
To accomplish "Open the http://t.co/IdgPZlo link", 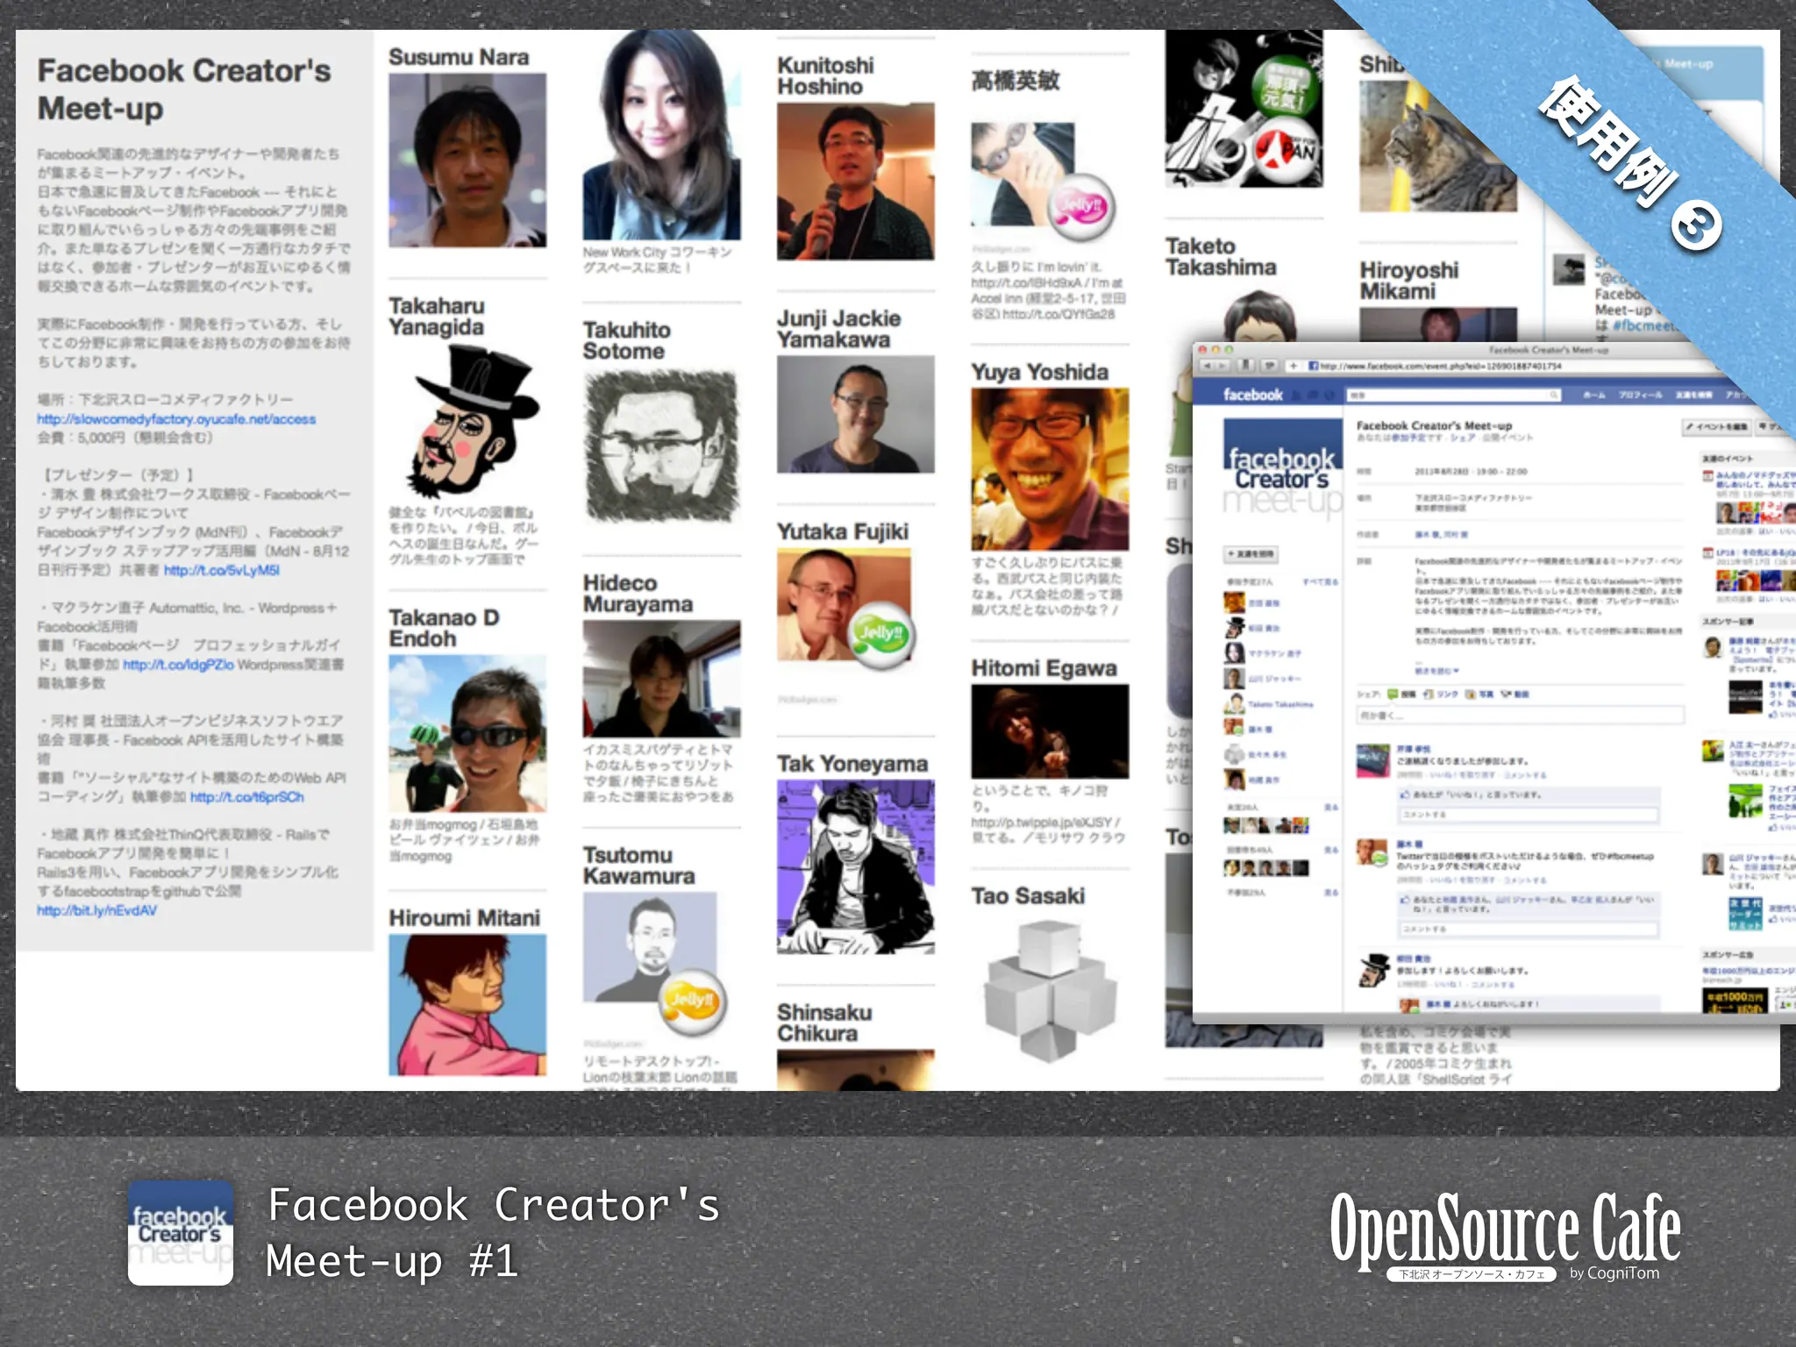I will pos(178,665).
